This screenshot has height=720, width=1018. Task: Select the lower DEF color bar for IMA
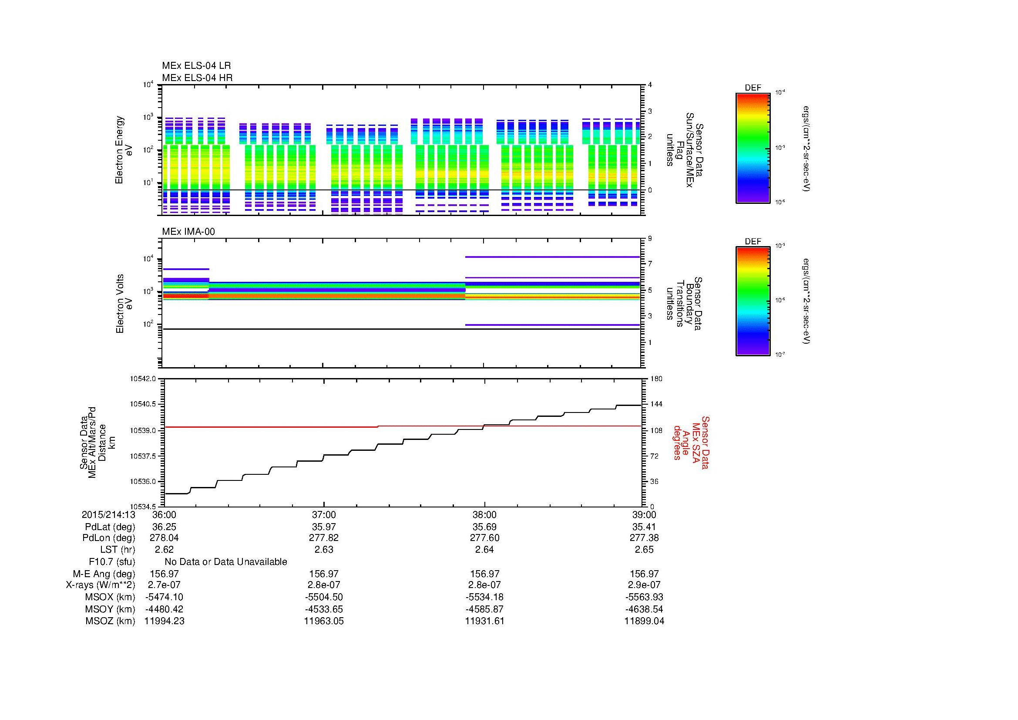pyautogui.click(x=753, y=301)
